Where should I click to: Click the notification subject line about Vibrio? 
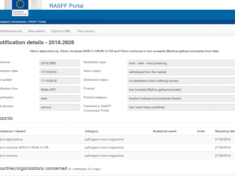pyautogui.click(x=124, y=51)
